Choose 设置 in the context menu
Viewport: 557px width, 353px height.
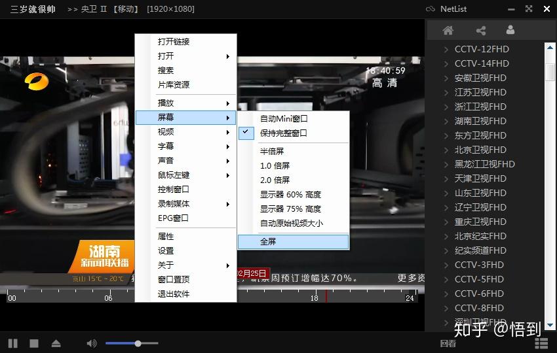[166, 251]
